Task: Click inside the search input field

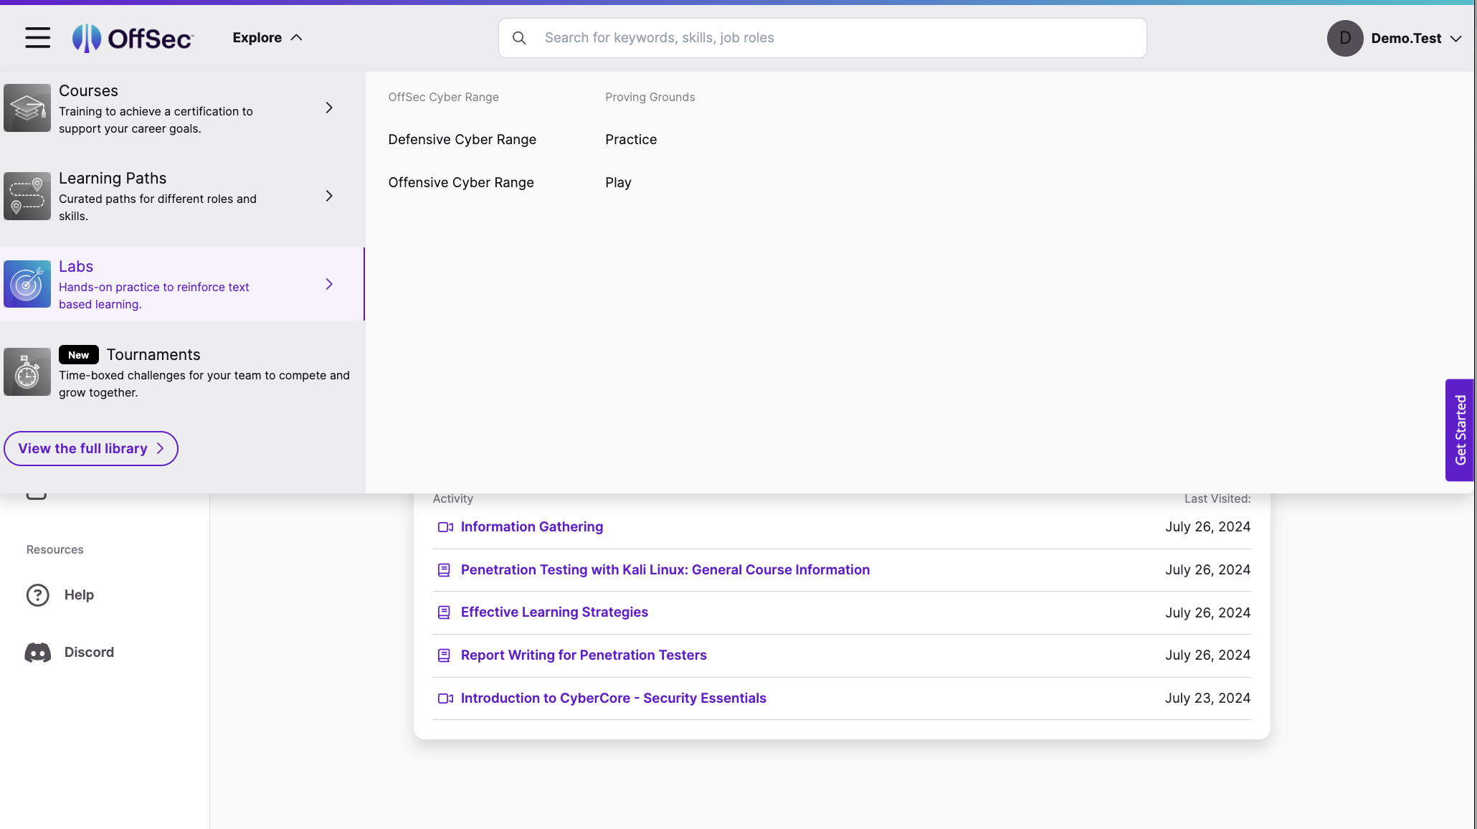Action: (789, 37)
